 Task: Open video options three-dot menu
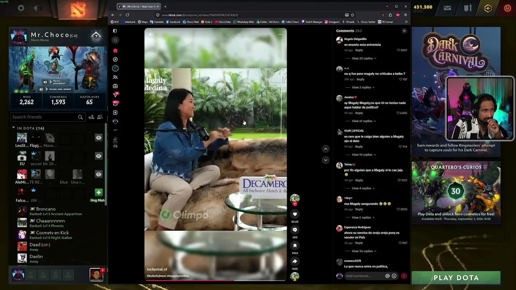coord(280,35)
